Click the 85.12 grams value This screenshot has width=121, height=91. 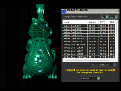click(92, 57)
